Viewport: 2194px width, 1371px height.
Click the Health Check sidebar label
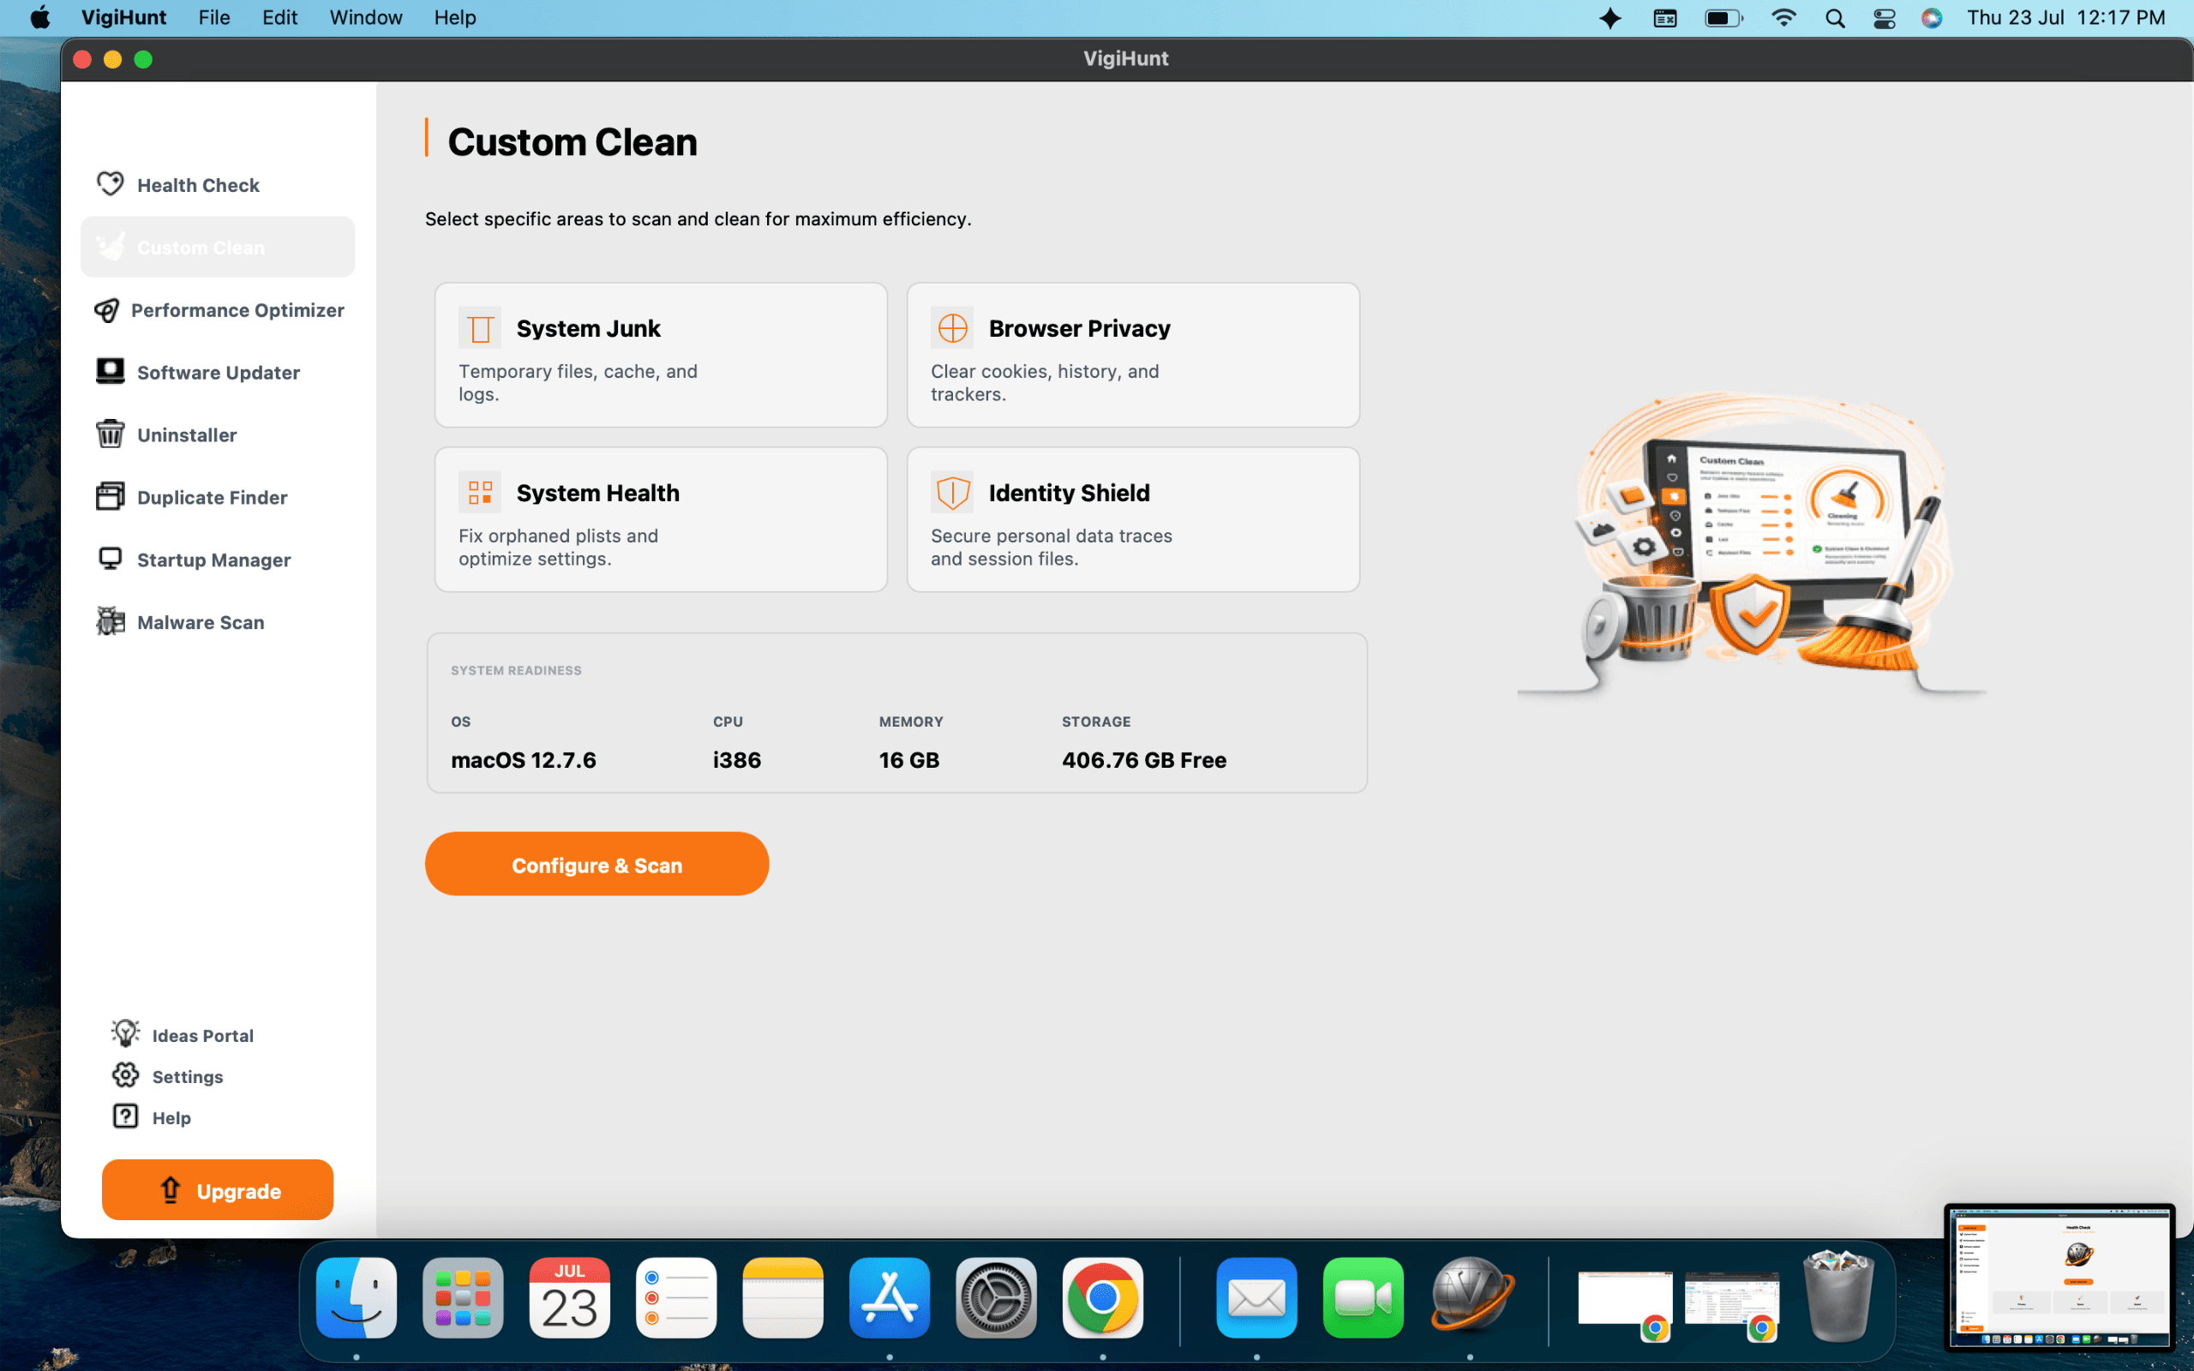tap(198, 185)
